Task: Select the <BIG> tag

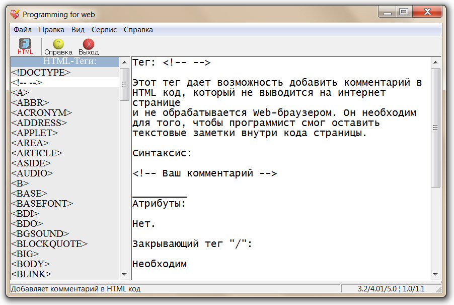Action: 65,254
